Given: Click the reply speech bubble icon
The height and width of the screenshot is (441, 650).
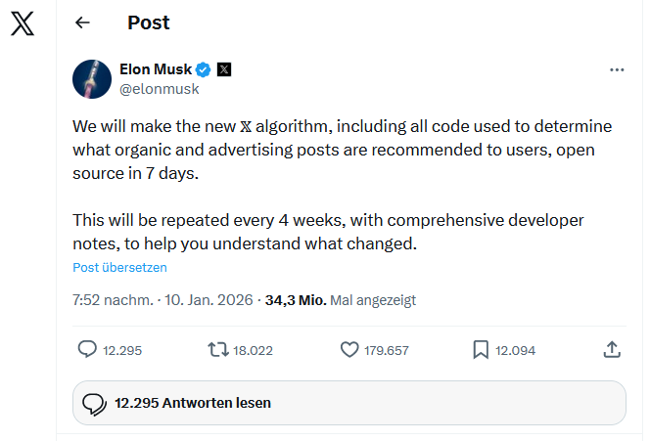Looking at the screenshot, I should coord(87,349).
